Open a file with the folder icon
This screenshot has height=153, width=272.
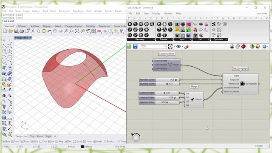pyautogui.click(x=11, y=31)
